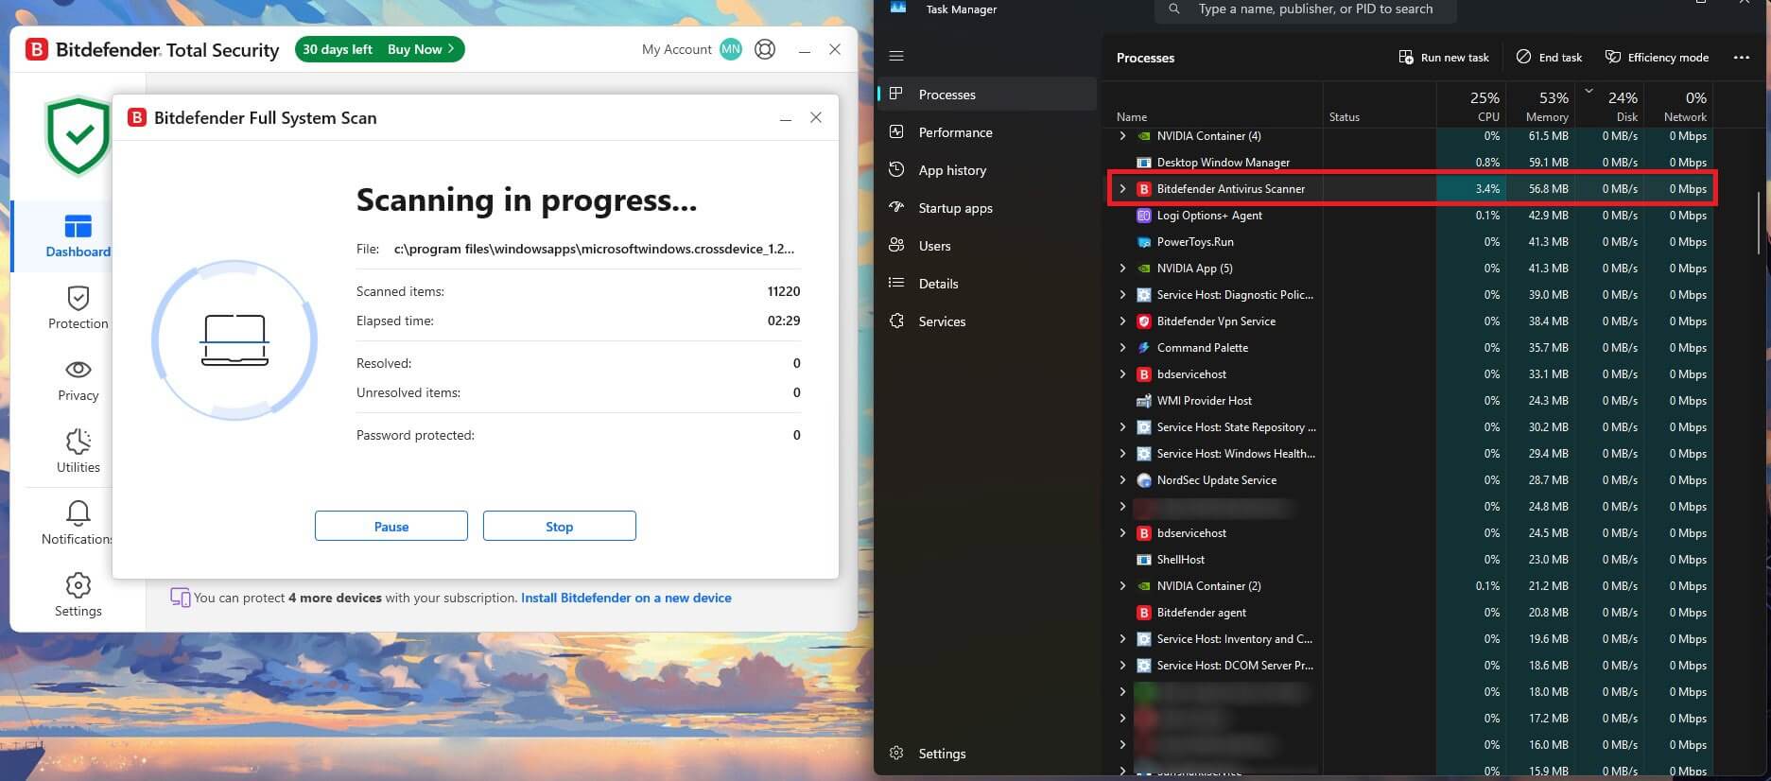This screenshot has width=1771, height=781.
Task: Select Service Host: Inventory and C... row
Action: pyautogui.click(x=1410, y=639)
